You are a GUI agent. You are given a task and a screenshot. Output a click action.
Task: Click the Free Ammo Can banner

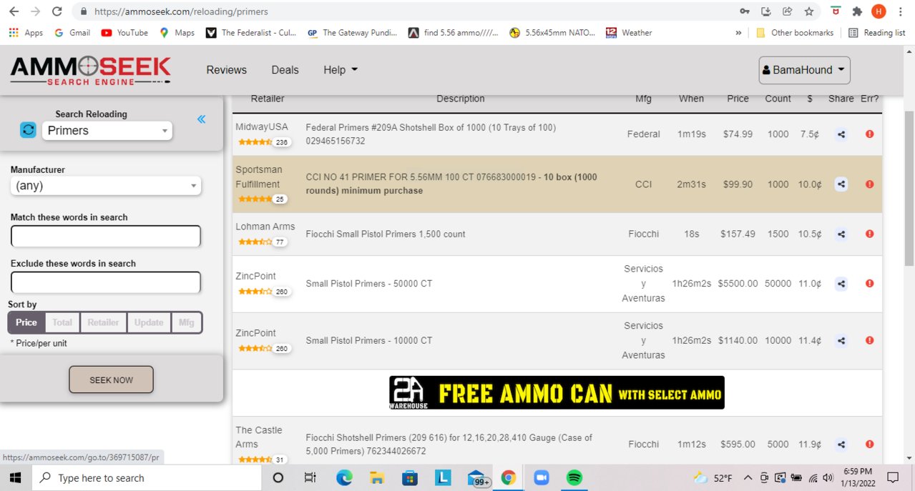[x=557, y=393]
